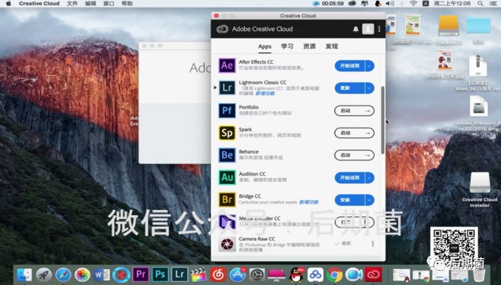Image resolution: width=501 pixels, height=285 pixels.
Task: Expand the Lightroom Classic CC disclosure triangle
Action: coord(215,87)
